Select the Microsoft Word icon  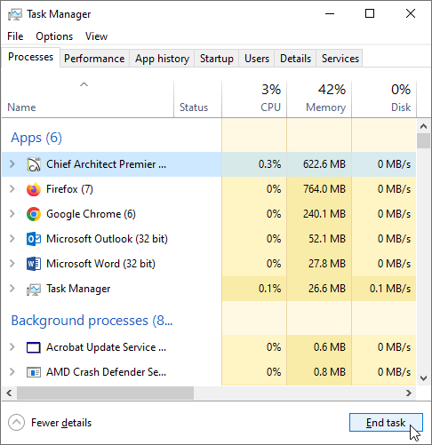[34, 264]
